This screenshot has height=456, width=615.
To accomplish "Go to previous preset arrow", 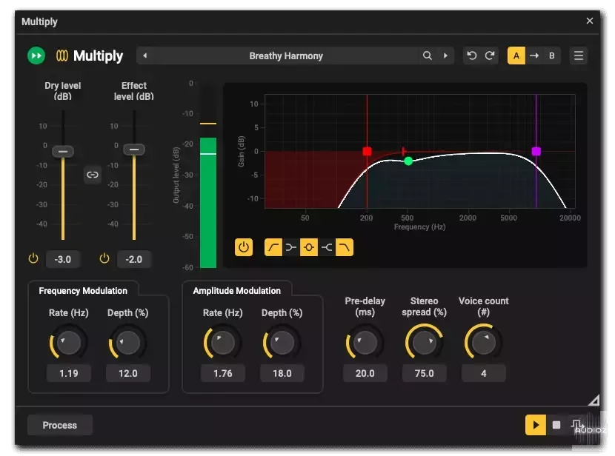I will point(144,56).
